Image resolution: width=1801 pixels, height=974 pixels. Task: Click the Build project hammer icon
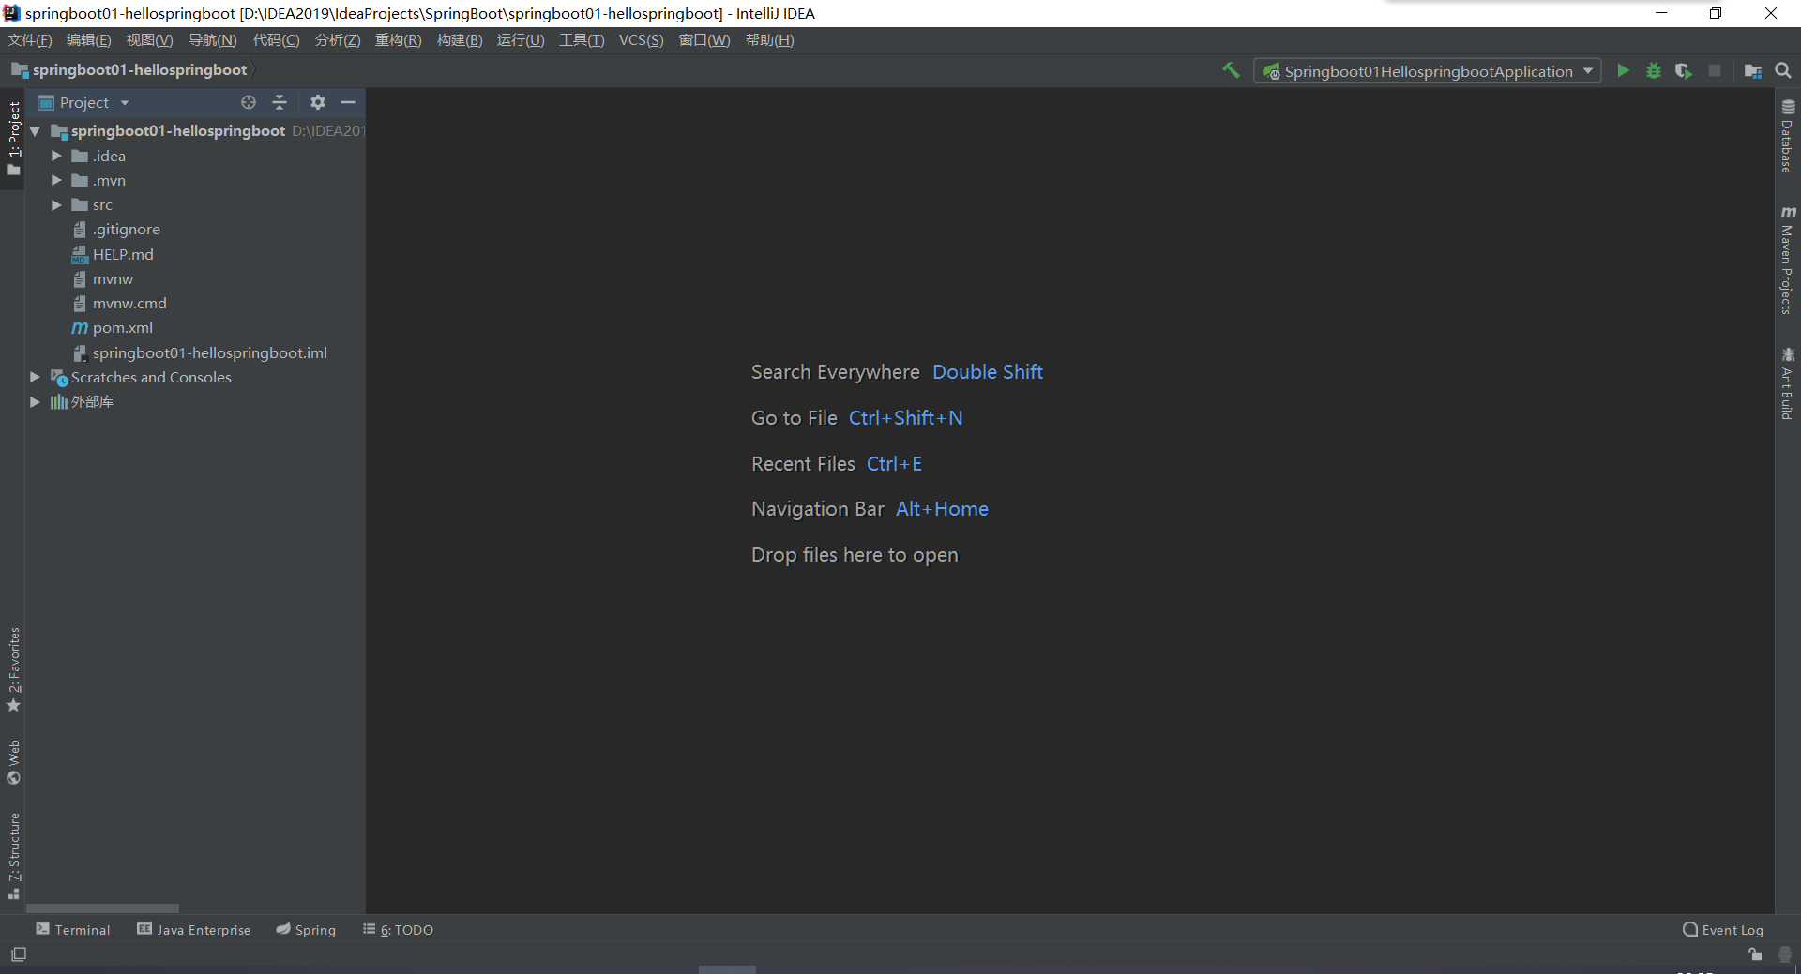(x=1231, y=71)
